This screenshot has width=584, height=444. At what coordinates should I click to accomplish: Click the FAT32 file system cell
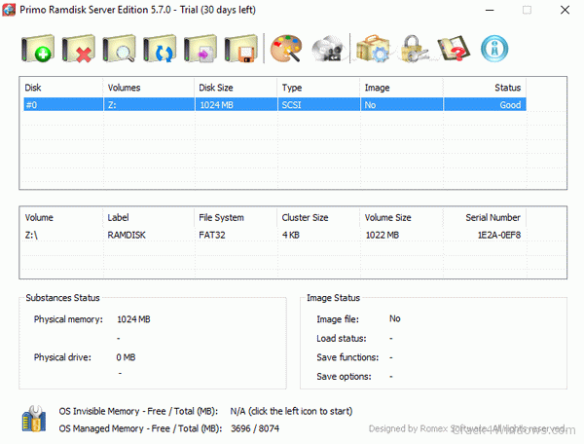[212, 235]
